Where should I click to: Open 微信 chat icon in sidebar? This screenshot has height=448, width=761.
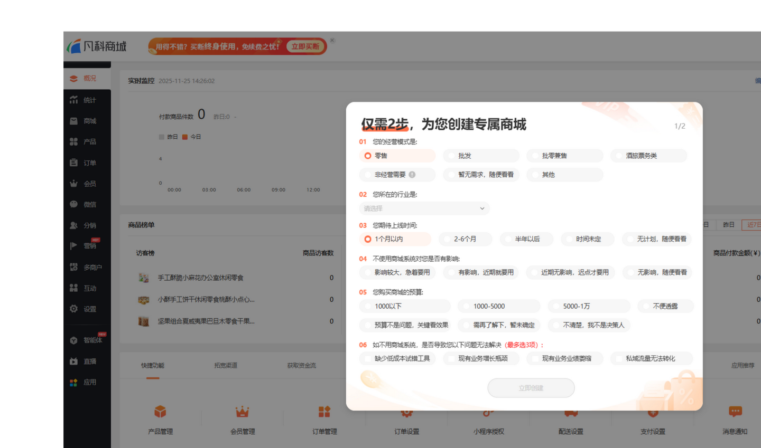(x=73, y=204)
